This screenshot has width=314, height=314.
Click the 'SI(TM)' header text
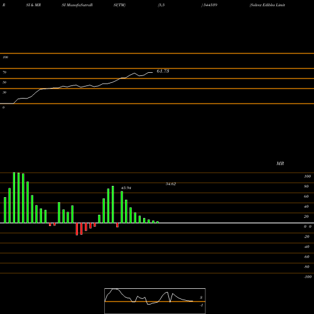coord(119,5)
